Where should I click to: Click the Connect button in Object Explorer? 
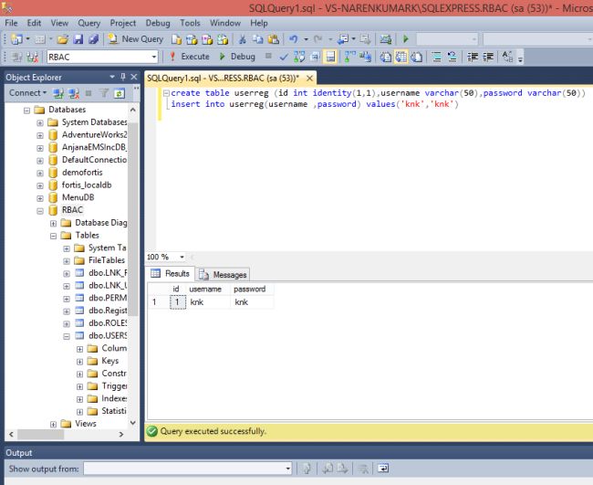(25, 93)
